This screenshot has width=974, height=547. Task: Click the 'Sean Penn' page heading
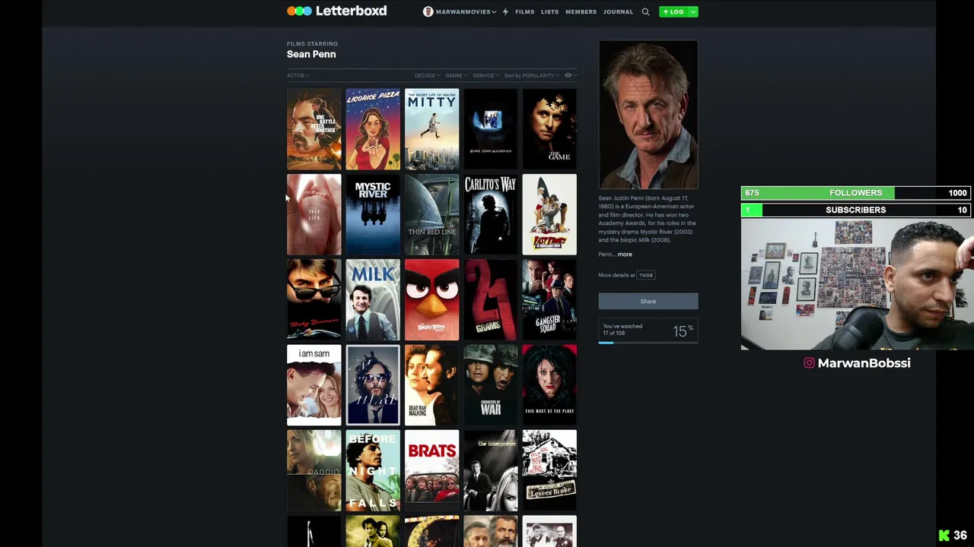(x=311, y=54)
